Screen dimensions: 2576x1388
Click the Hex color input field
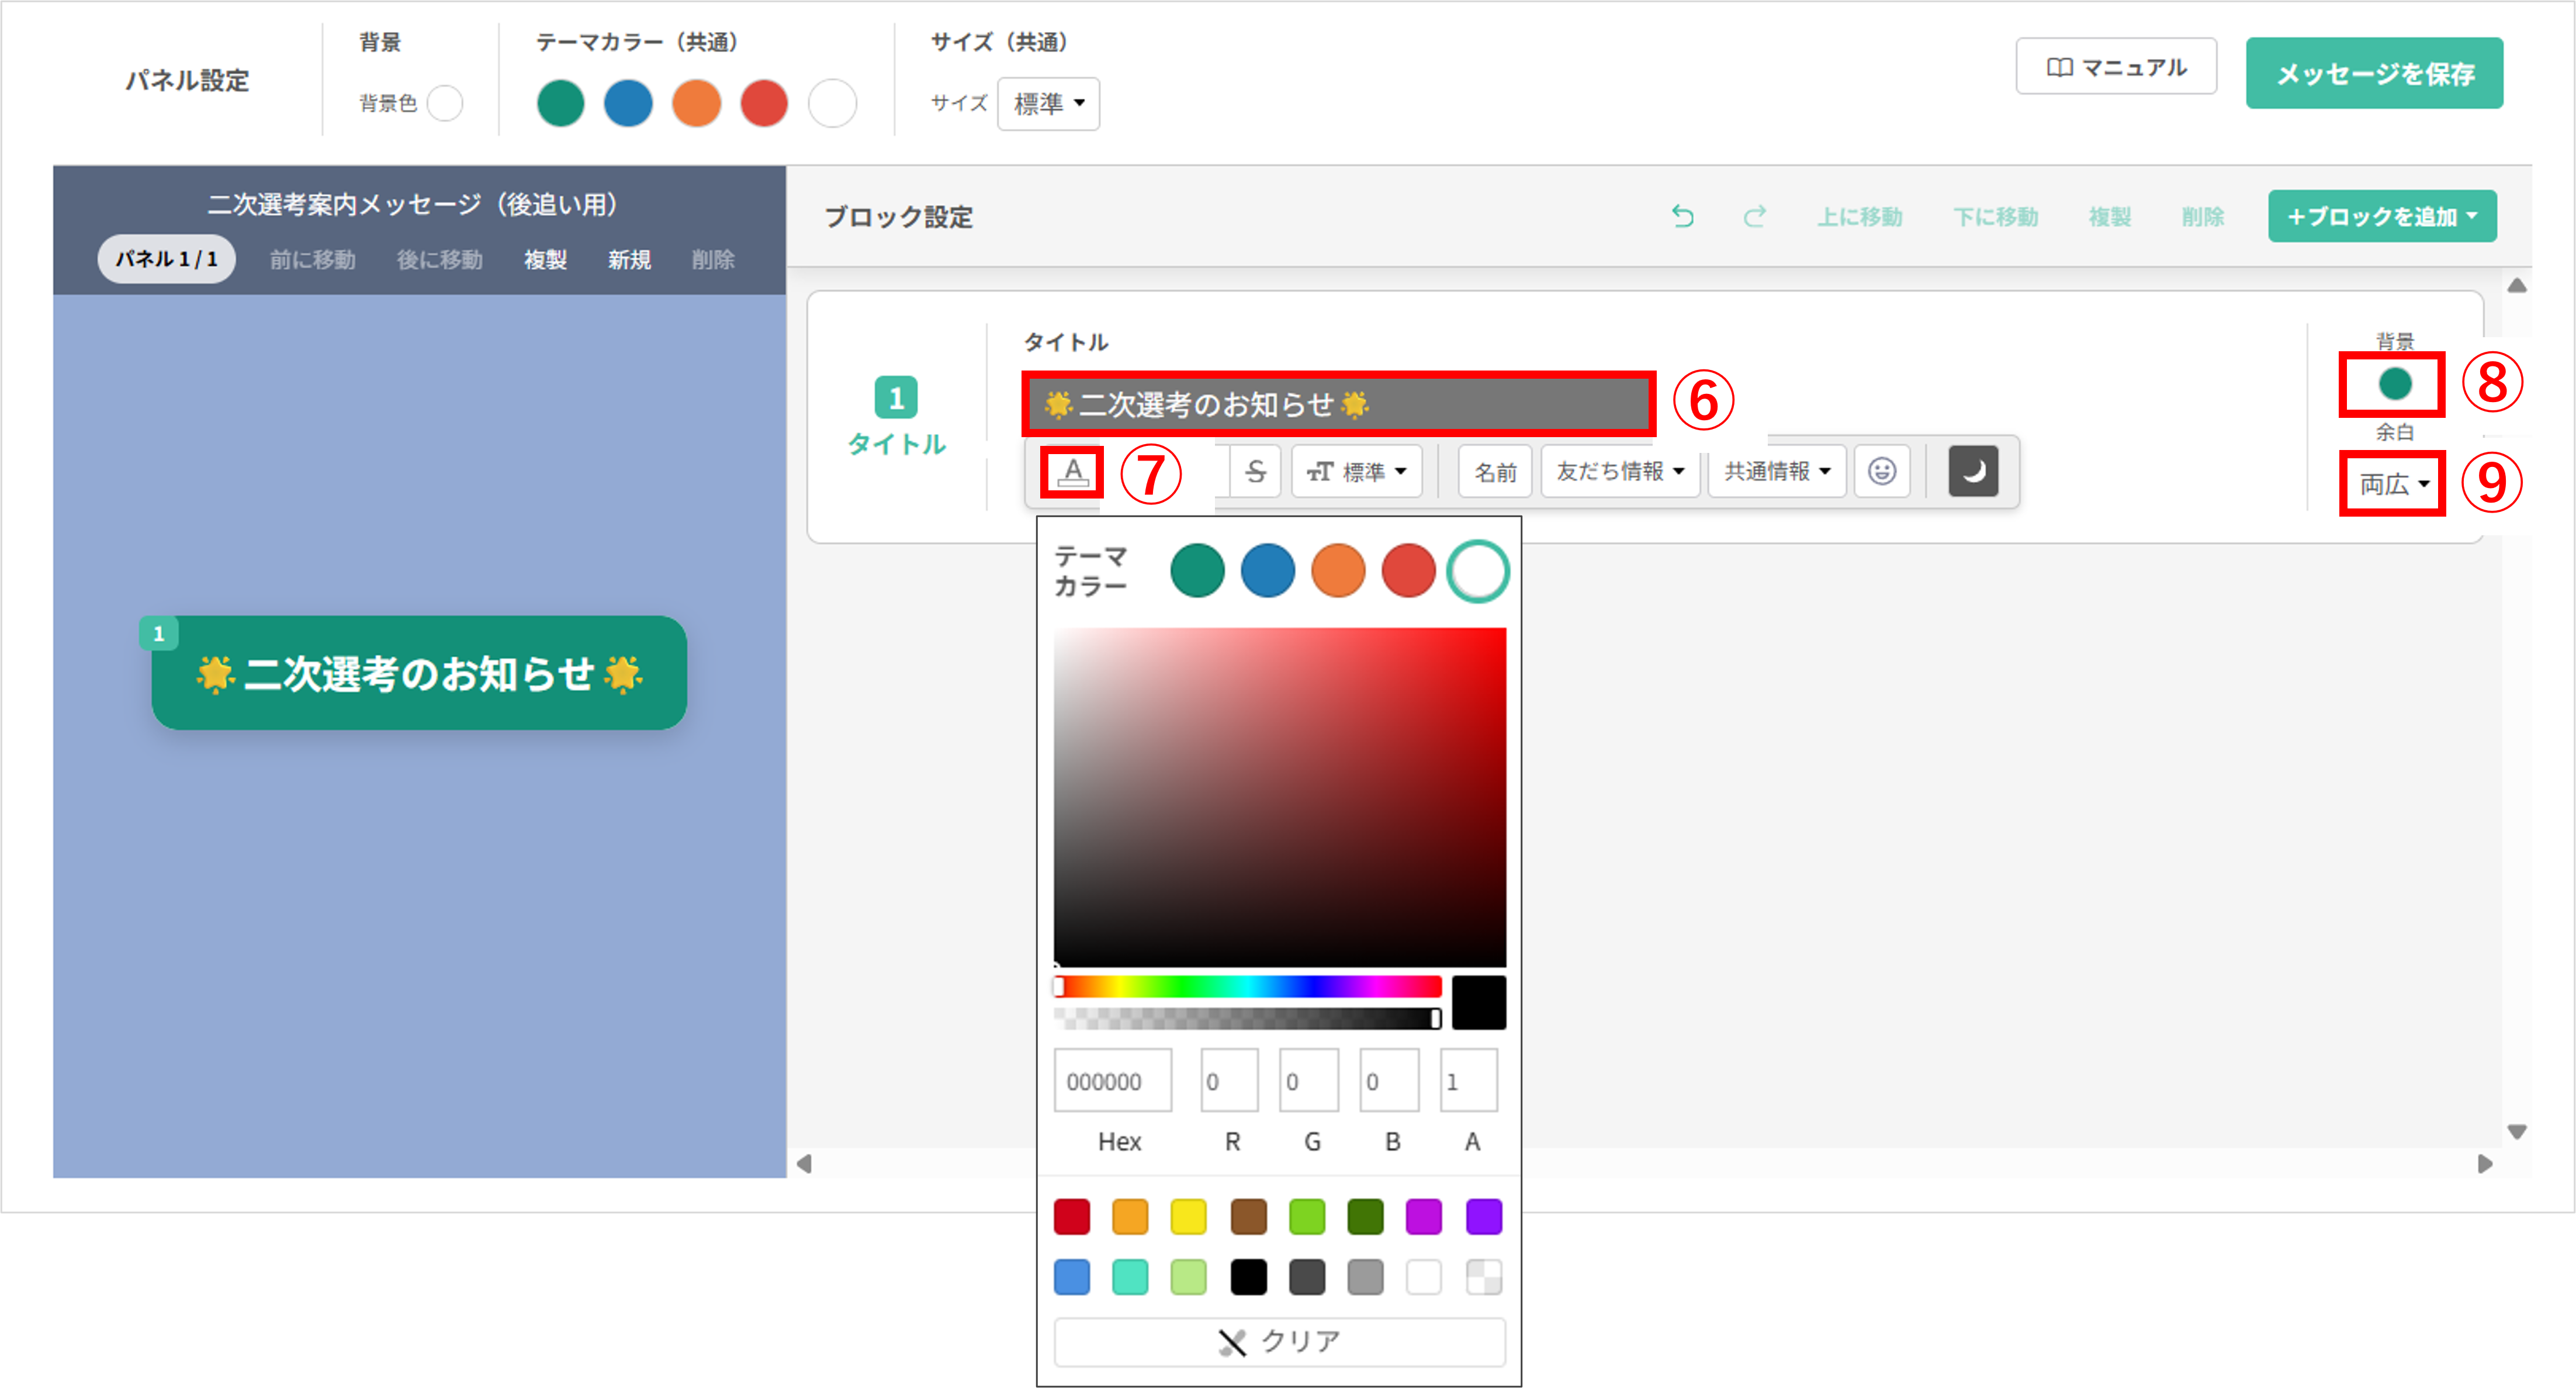click(1112, 1081)
